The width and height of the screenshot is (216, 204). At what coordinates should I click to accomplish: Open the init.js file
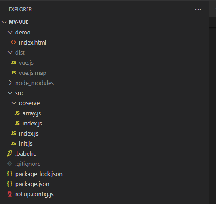pyautogui.click(x=26, y=144)
